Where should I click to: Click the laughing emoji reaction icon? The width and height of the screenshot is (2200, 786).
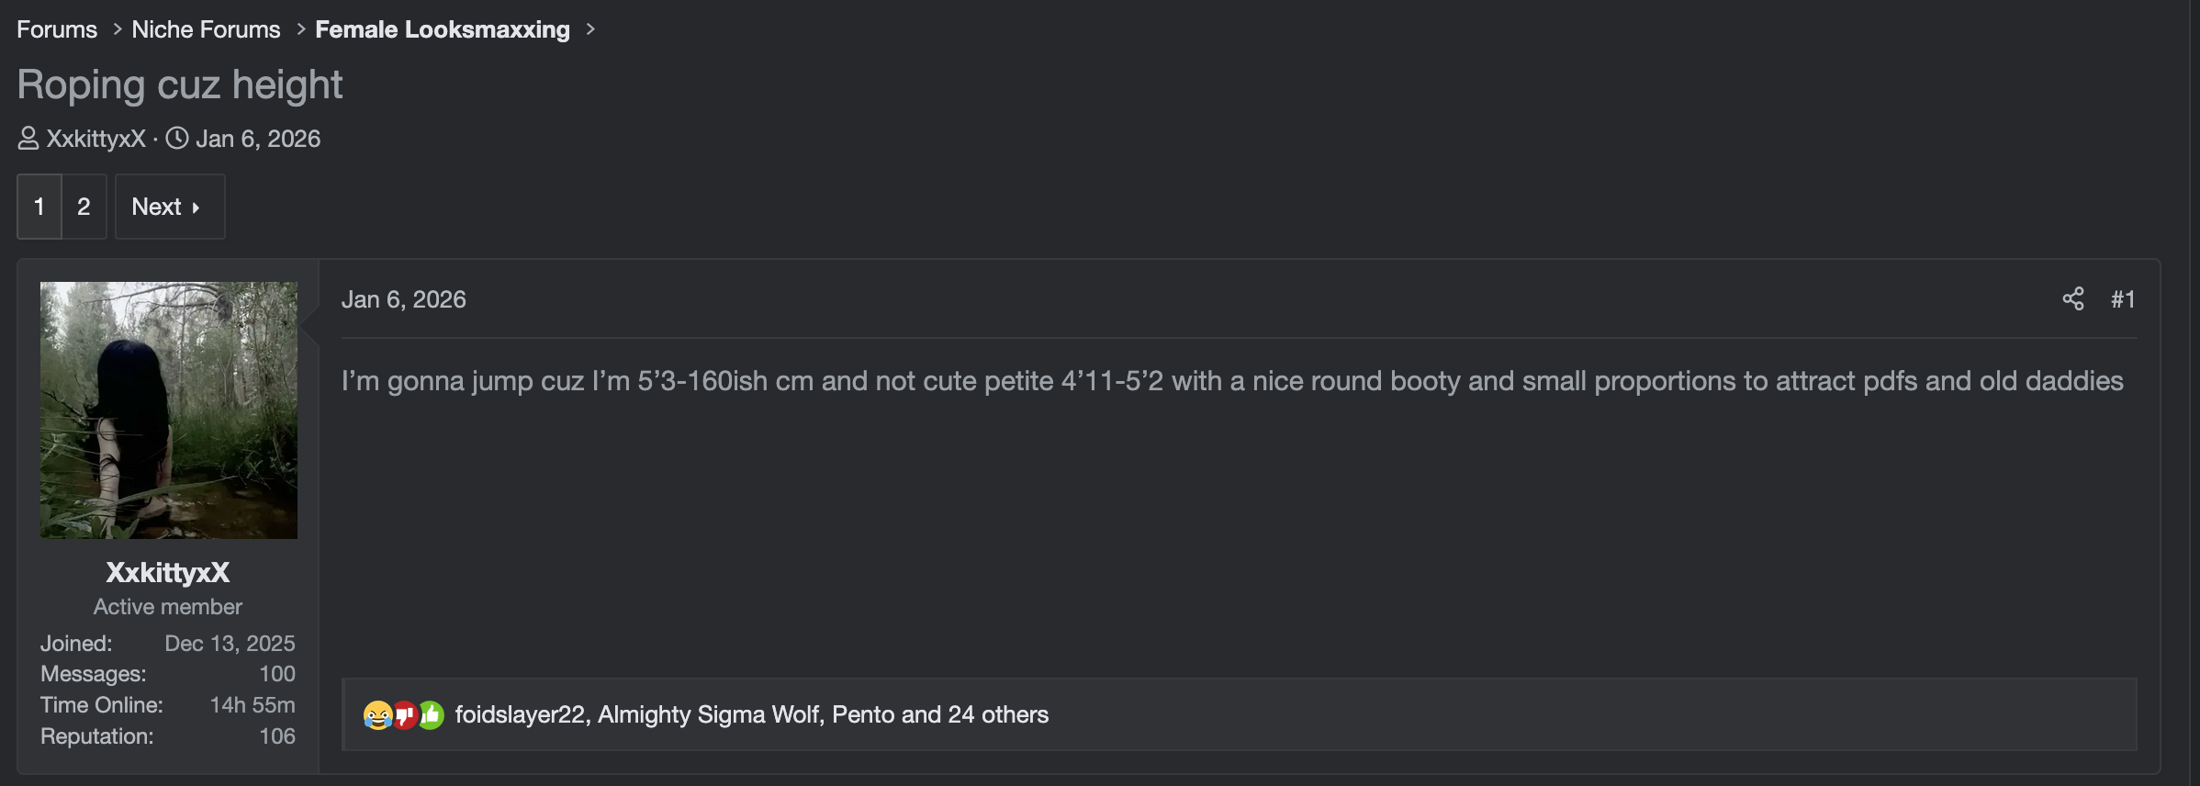(377, 714)
